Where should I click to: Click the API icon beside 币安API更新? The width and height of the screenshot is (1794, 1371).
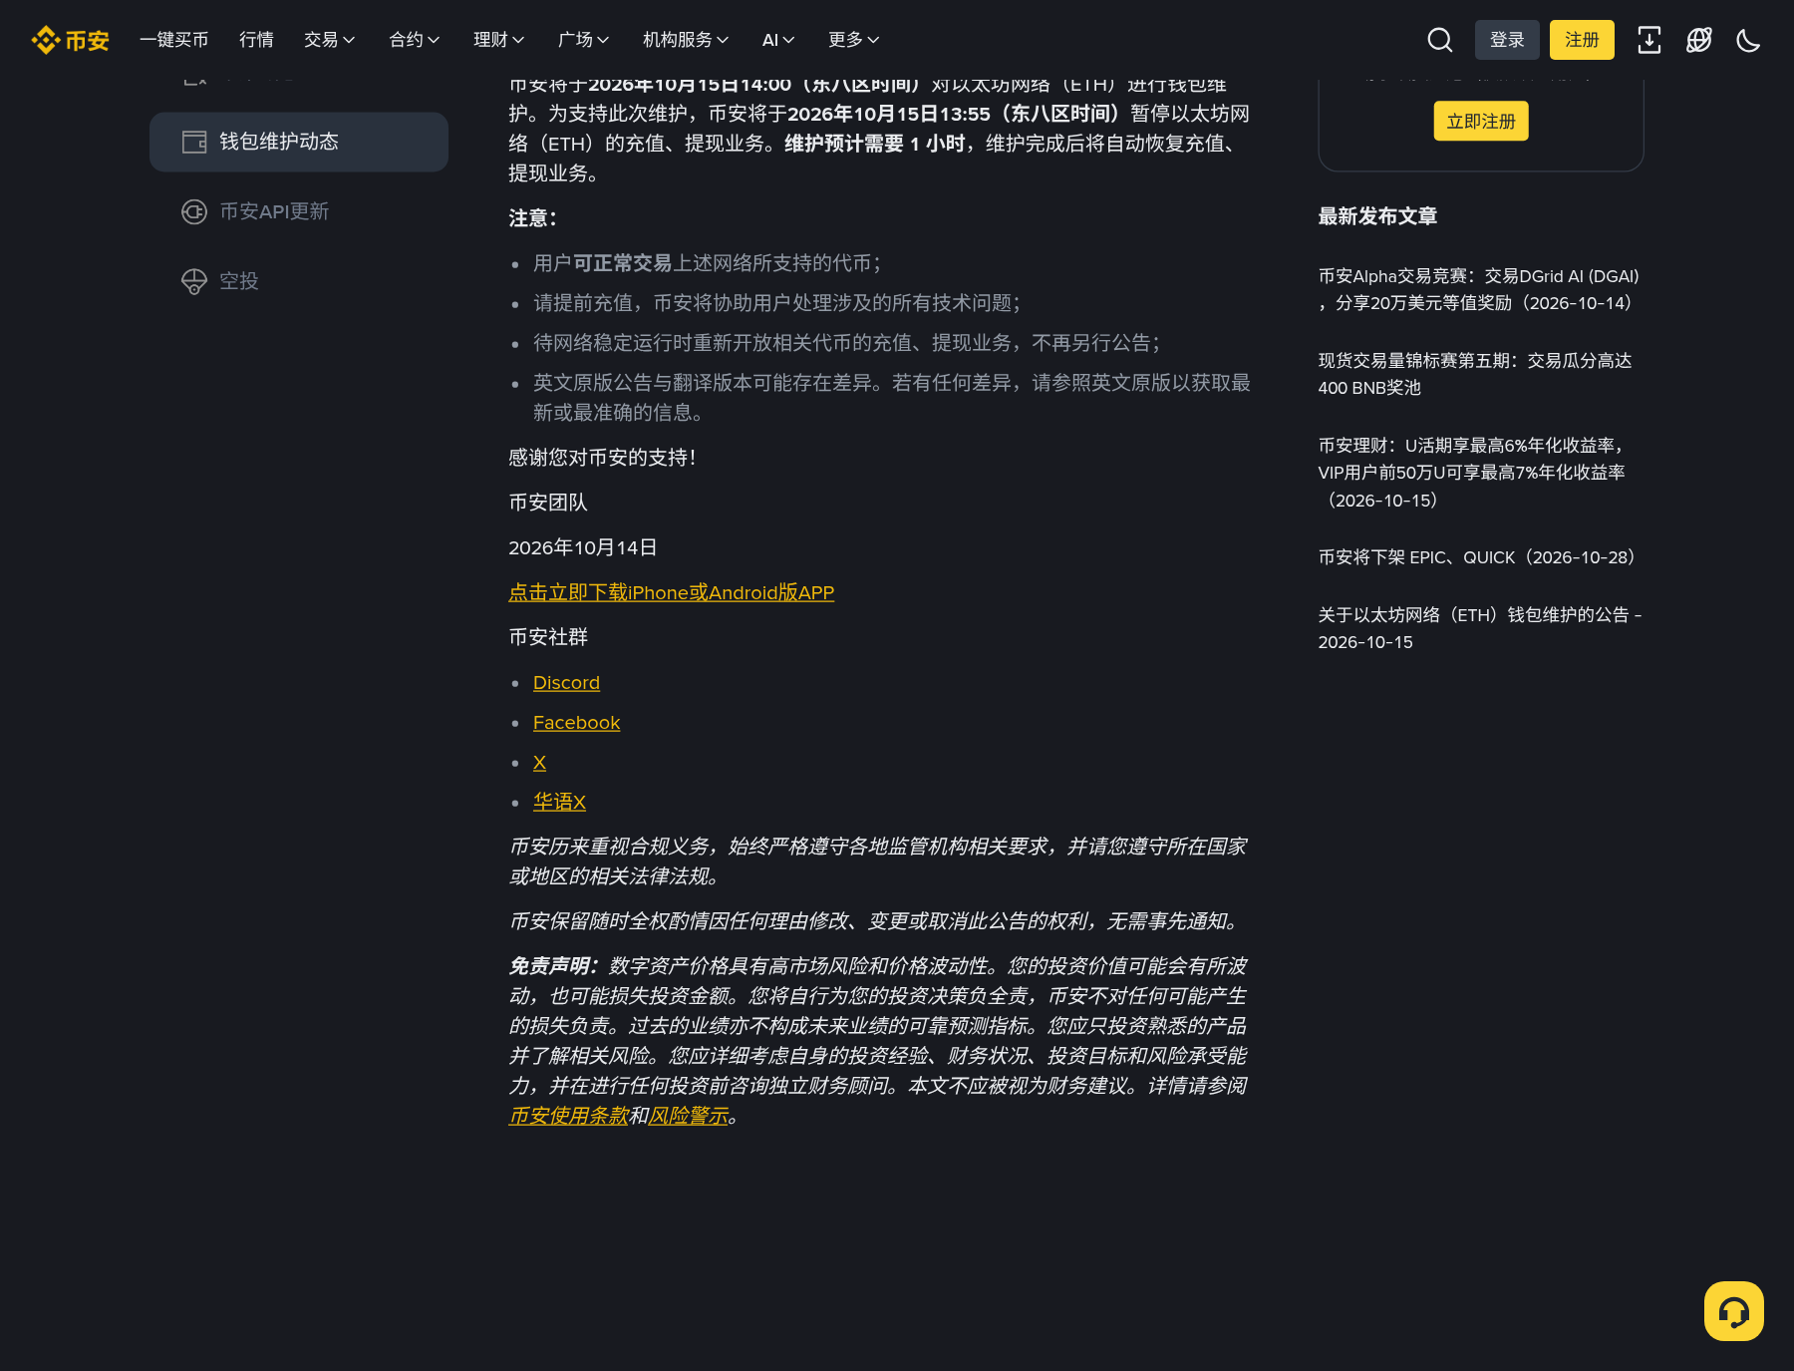[194, 211]
